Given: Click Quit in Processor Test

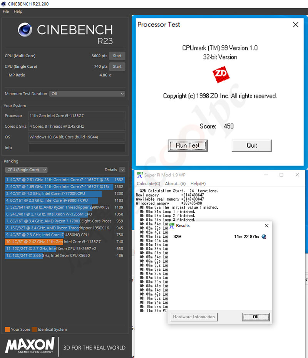Looking at the screenshot, I should tap(251, 146).
